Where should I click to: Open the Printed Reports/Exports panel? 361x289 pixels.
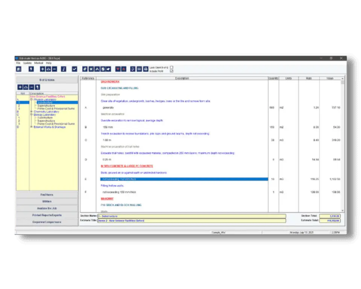47,215
